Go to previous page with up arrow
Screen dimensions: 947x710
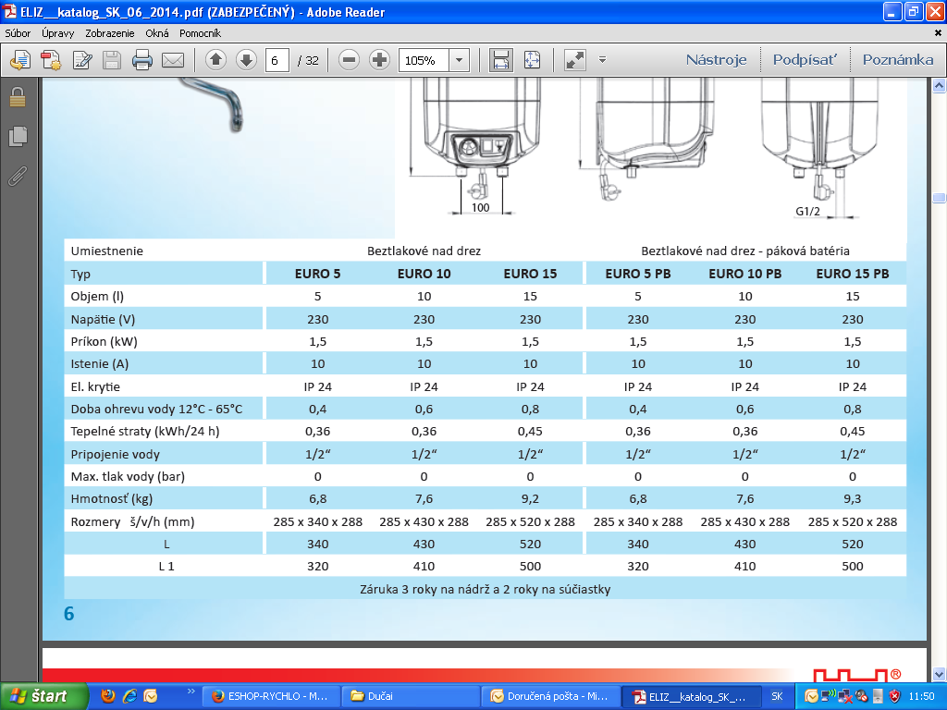[x=215, y=60]
